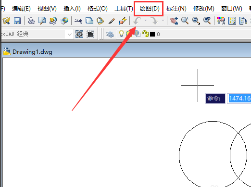Click the Redo arrow icon
The width and height of the screenshot is (251, 187).
pos(154,21)
